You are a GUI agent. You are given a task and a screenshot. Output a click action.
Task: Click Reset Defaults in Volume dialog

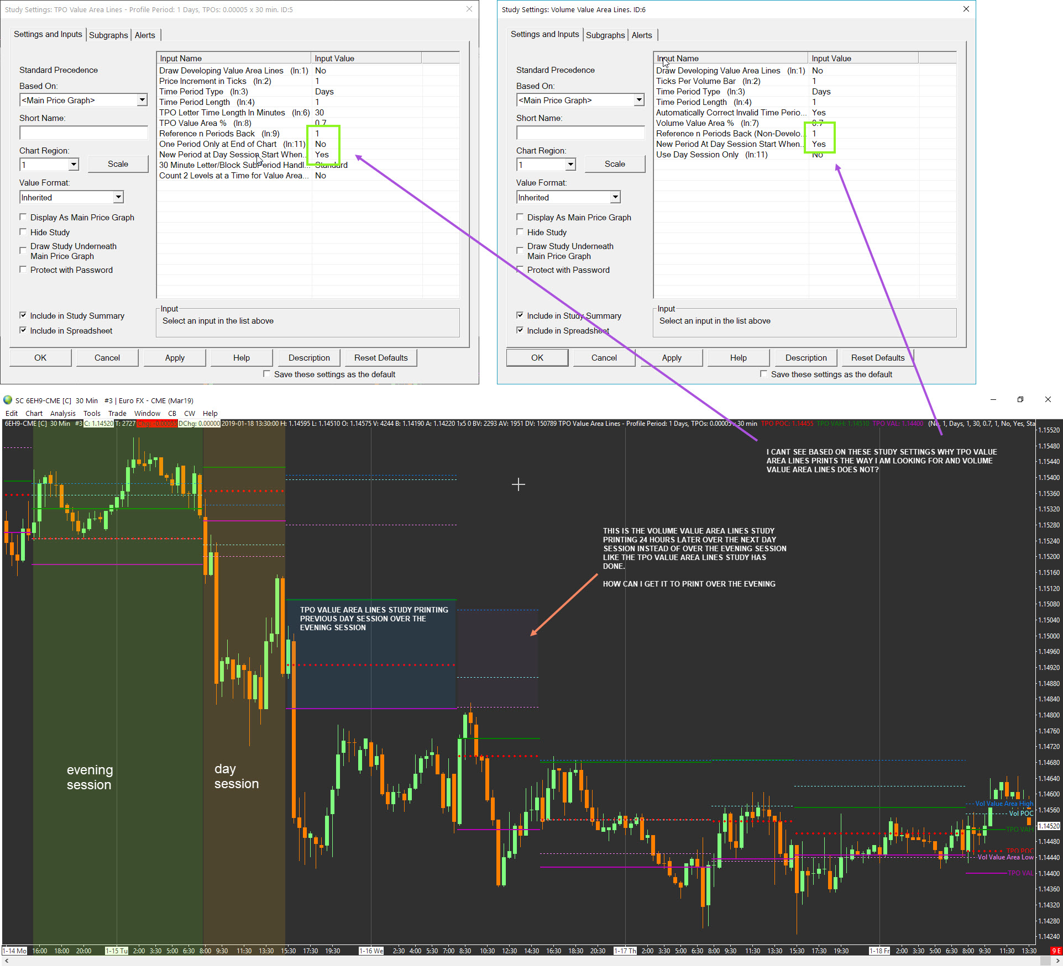877,357
